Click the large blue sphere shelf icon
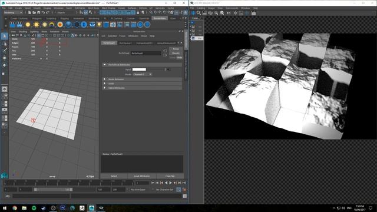 [68, 25]
